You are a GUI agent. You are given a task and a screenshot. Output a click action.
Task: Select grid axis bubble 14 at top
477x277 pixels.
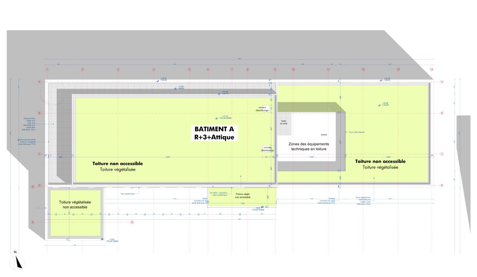pos(432,70)
